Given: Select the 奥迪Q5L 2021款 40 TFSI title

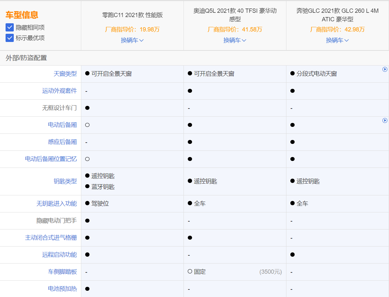Looking at the screenshot, I should (235, 15).
